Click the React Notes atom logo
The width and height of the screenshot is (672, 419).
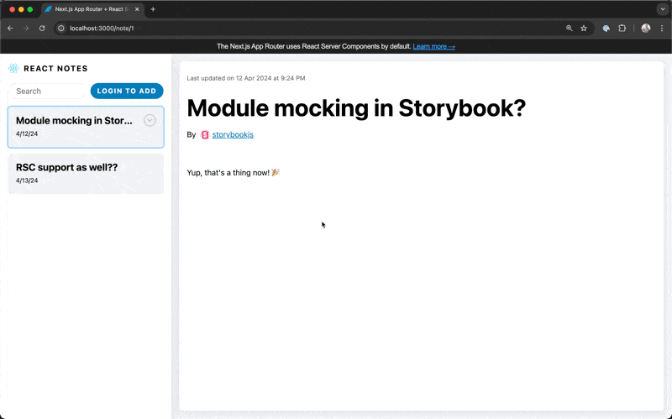pyautogui.click(x=13, y=68)
